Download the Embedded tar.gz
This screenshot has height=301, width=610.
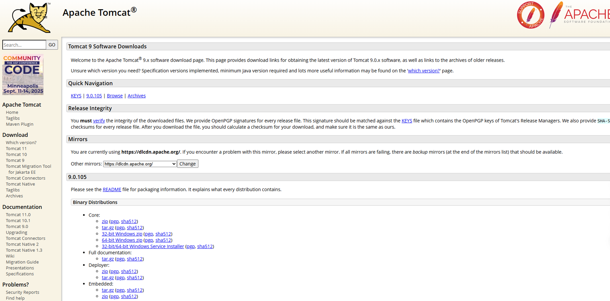click(x=108, y=290)
